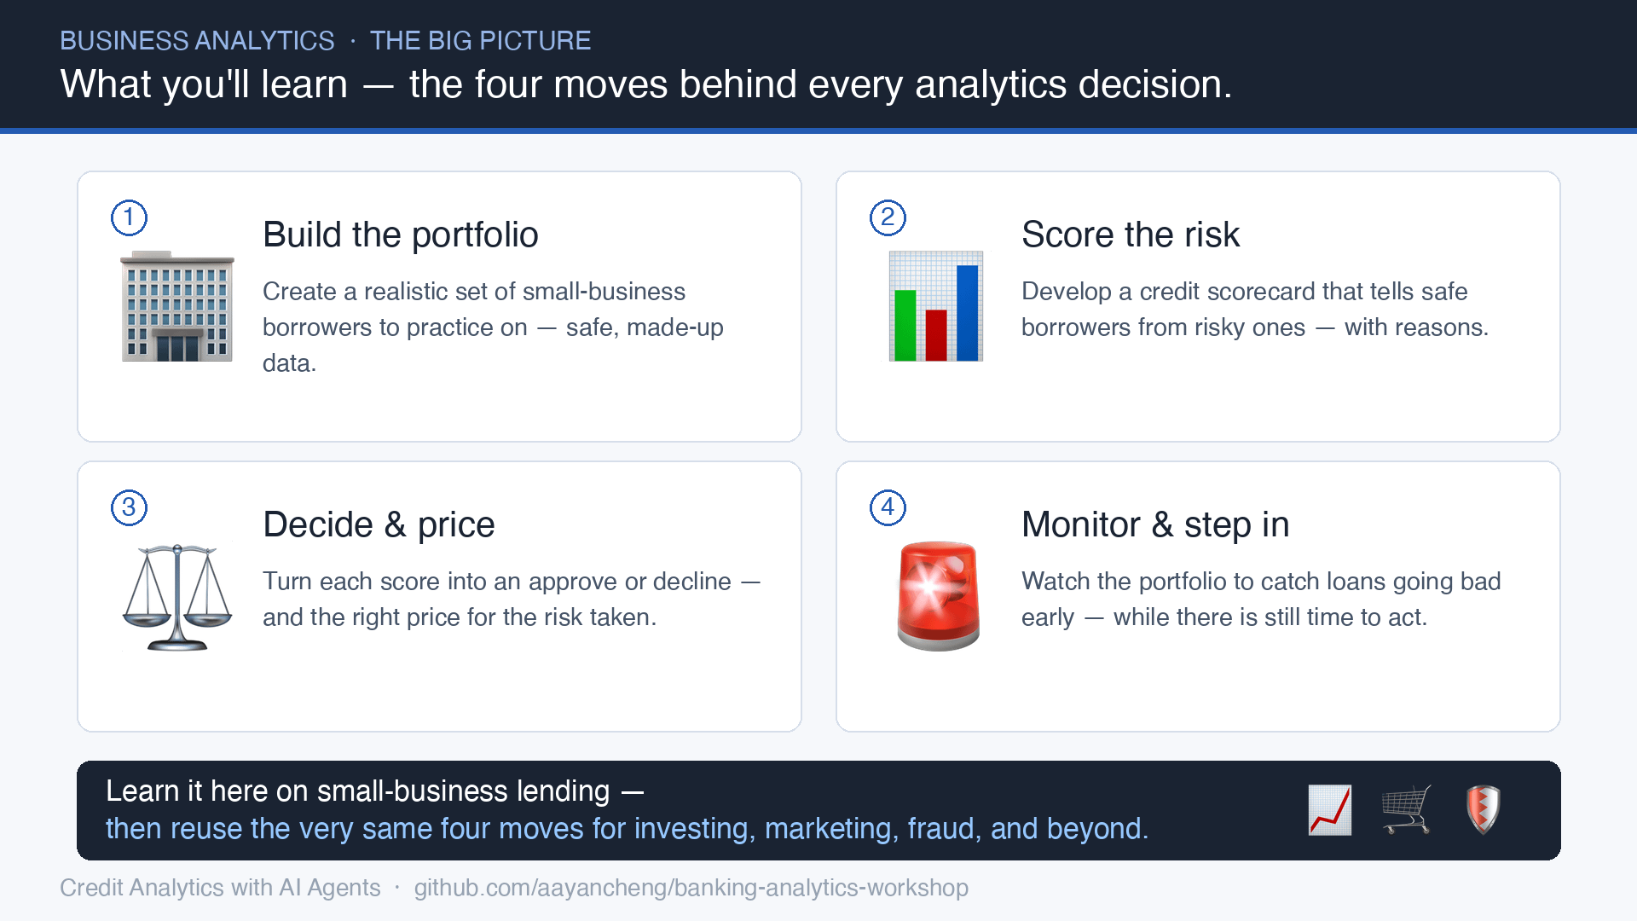Click the upward trend chart icon

1330,810
